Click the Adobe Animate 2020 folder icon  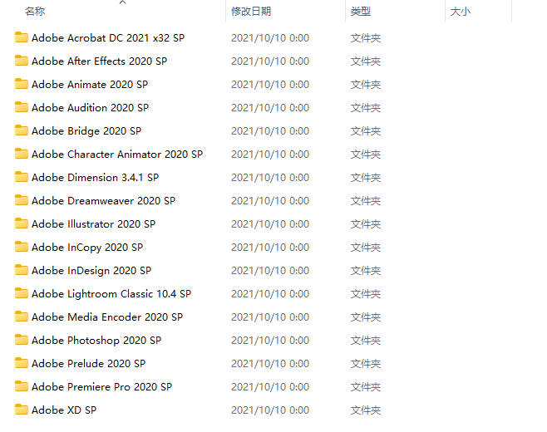[22, 84]
